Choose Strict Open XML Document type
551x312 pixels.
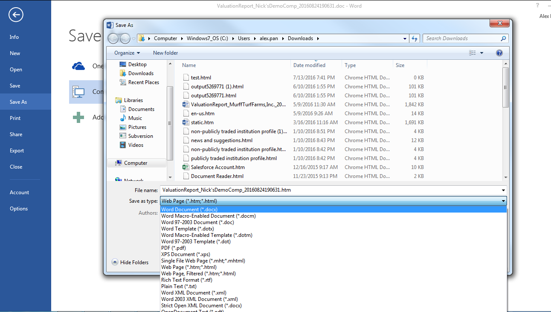click(333, 306)
